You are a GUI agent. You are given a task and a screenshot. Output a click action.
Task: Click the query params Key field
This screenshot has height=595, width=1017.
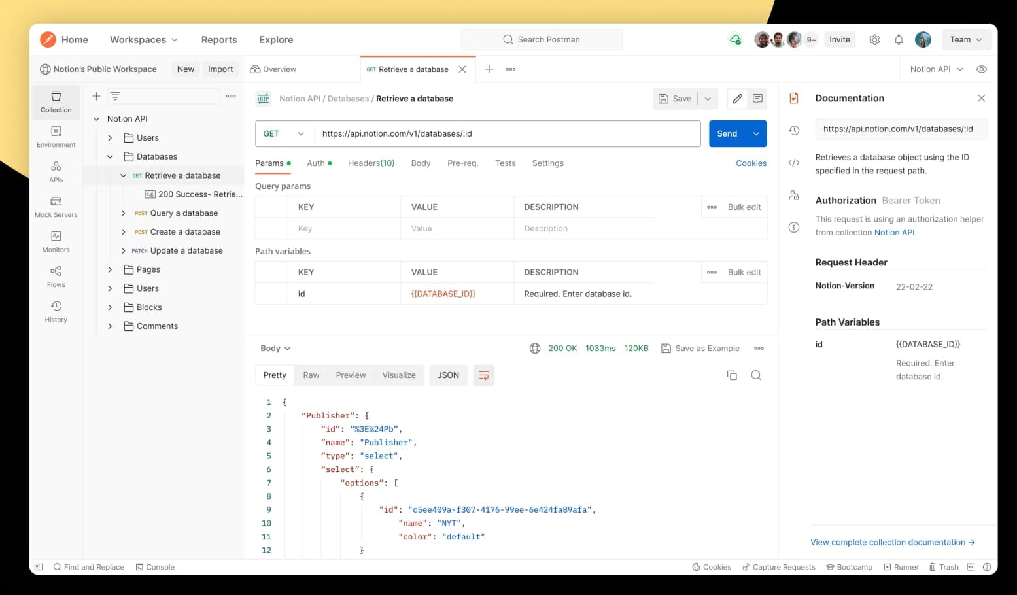coord(344,229)
